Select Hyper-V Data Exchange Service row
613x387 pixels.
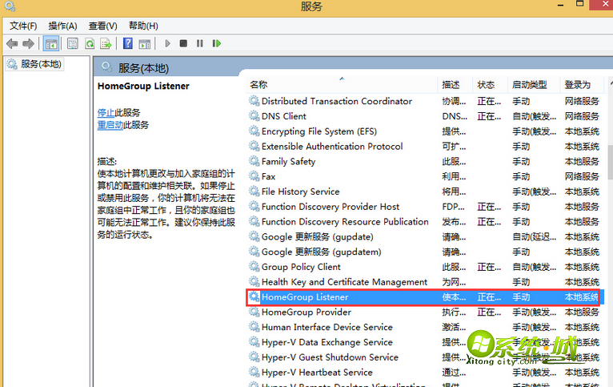(x=425, y=342)
